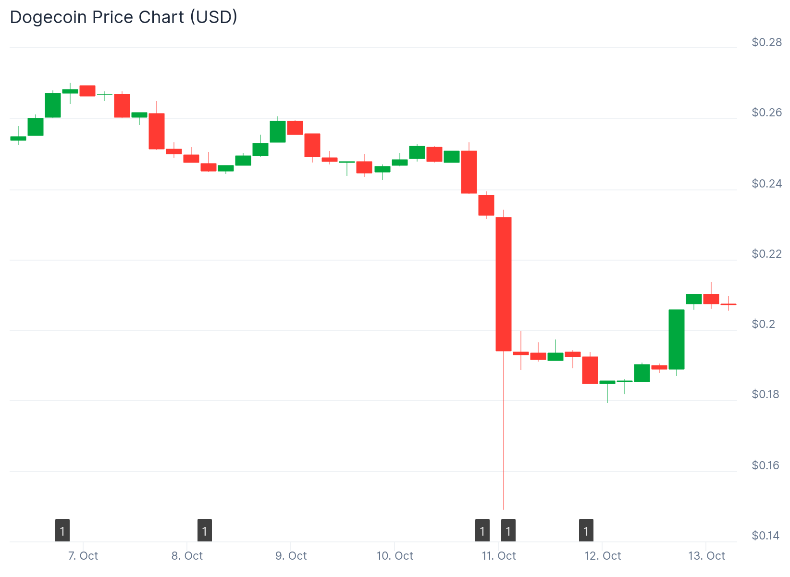This screenshot has width=790, height=577.
Task: Open the event marker right of 11. Oct
Action: pos(508,531)
